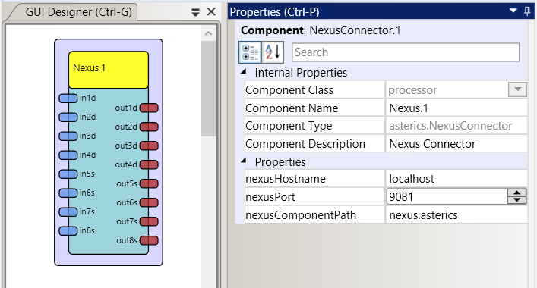Viewport: 537px width, 288px height.
Task: Open the Component Class dropdown
Action: click(x=517, y=89)
